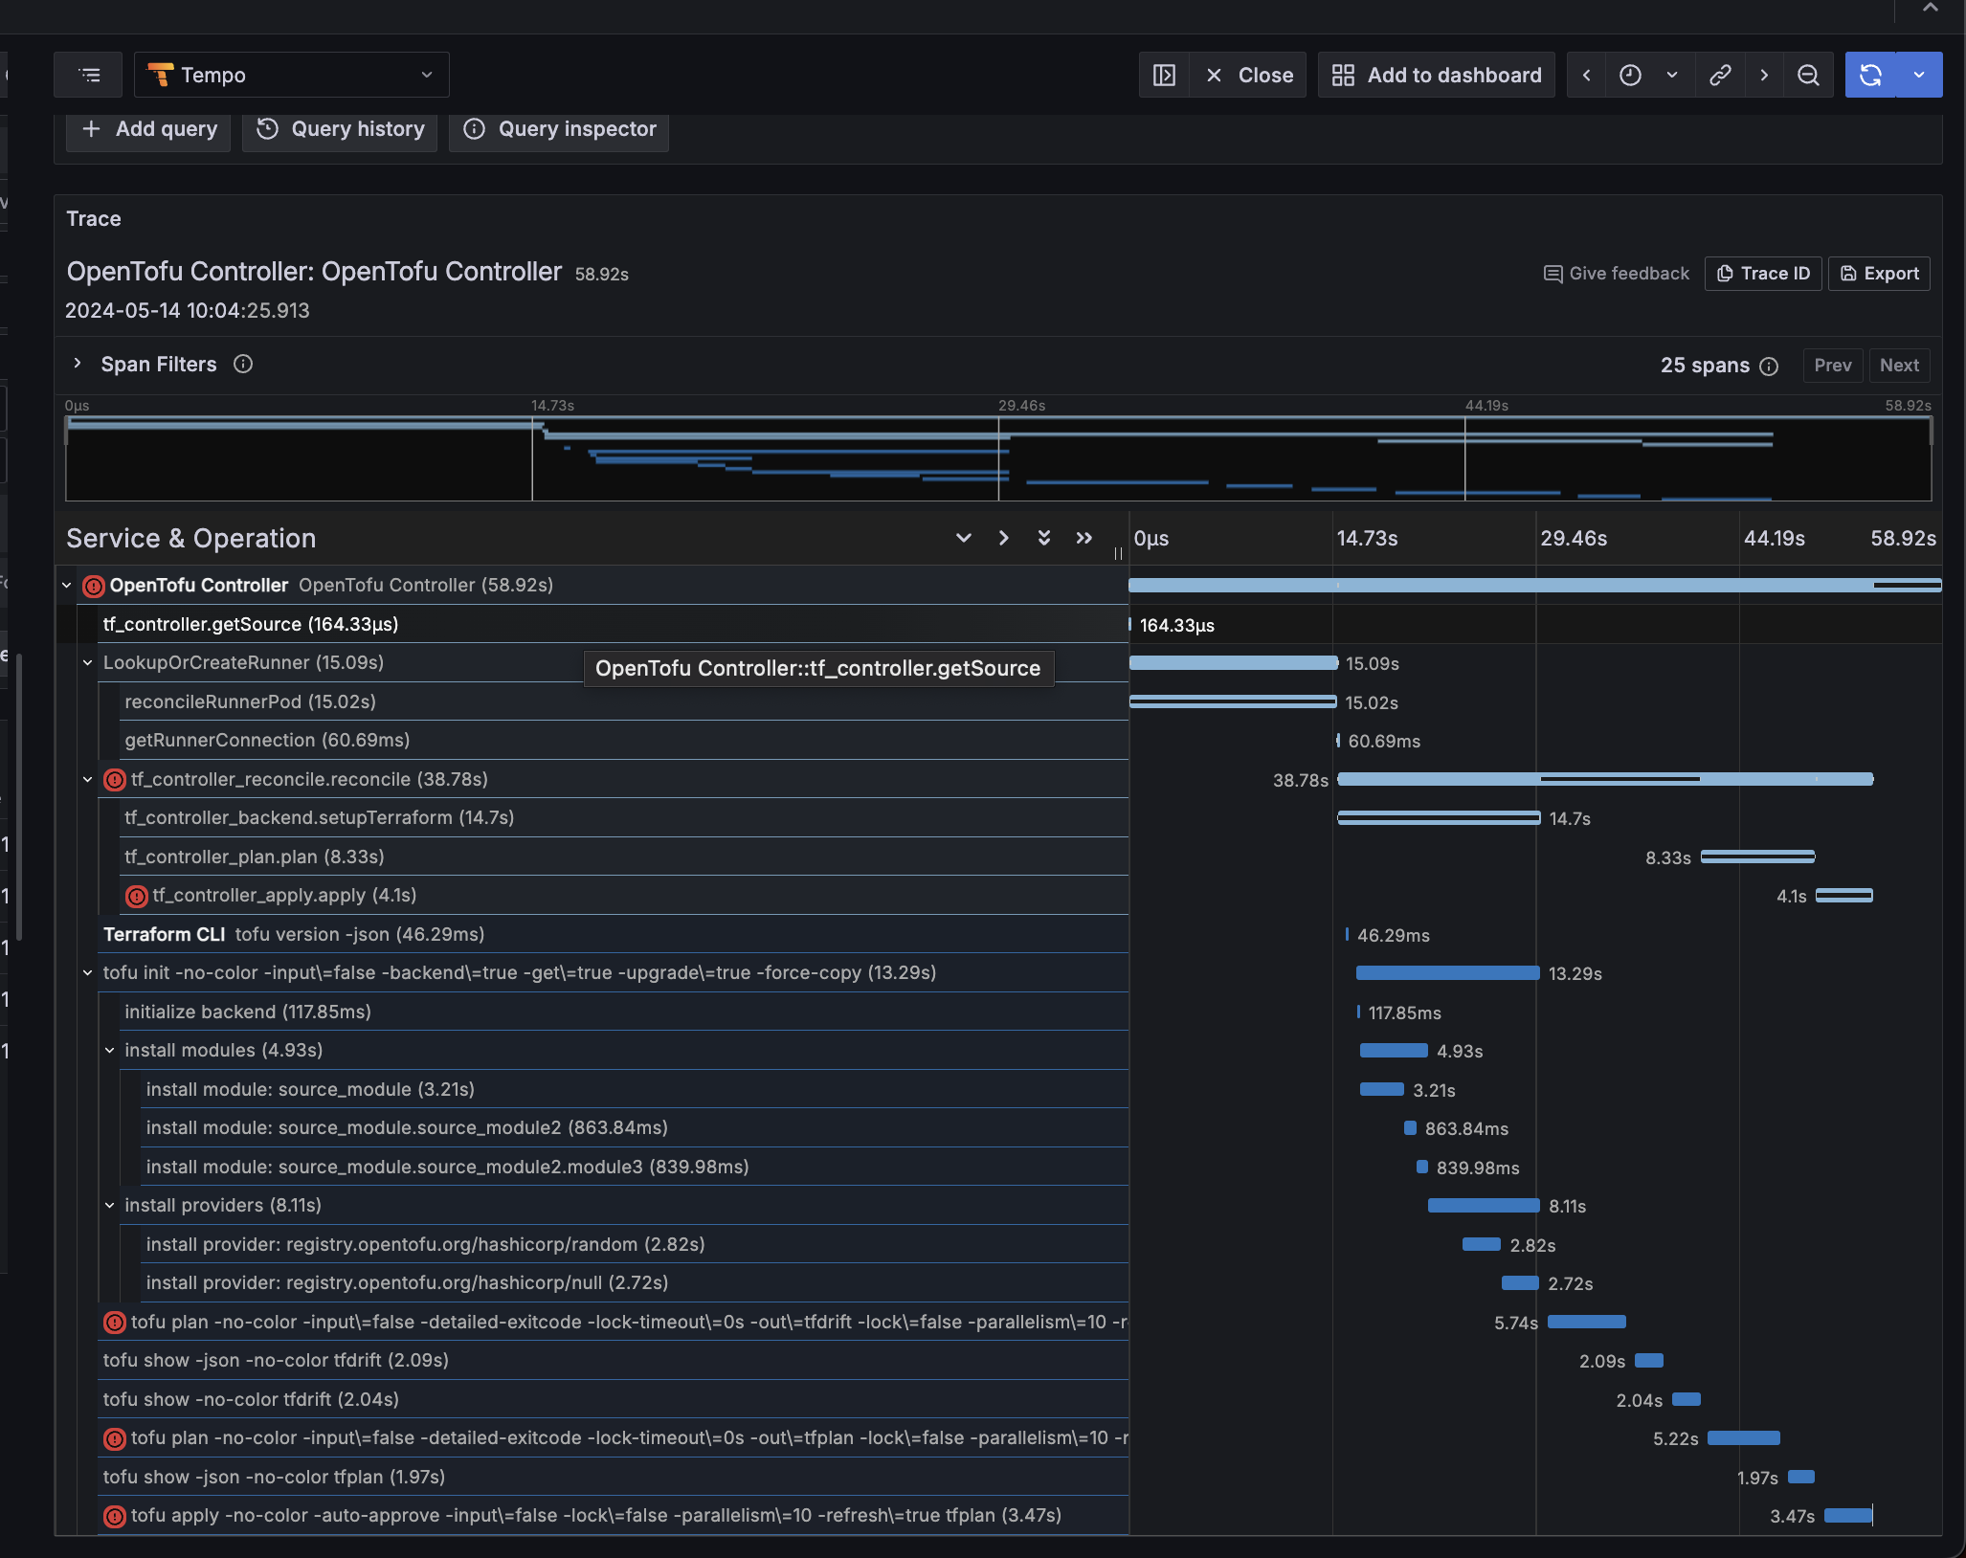Click error icon on OpenTofu Controller span
This screenshot has height=1558, width=1966.
point(94,586)
